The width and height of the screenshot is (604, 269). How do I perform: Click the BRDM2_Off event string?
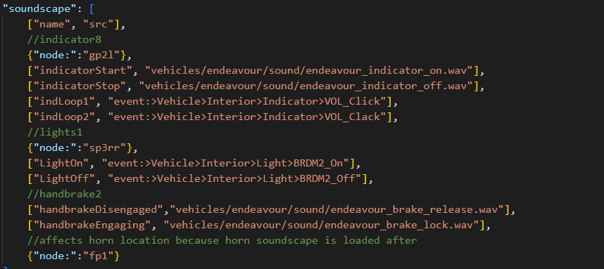tap(235, 178)
